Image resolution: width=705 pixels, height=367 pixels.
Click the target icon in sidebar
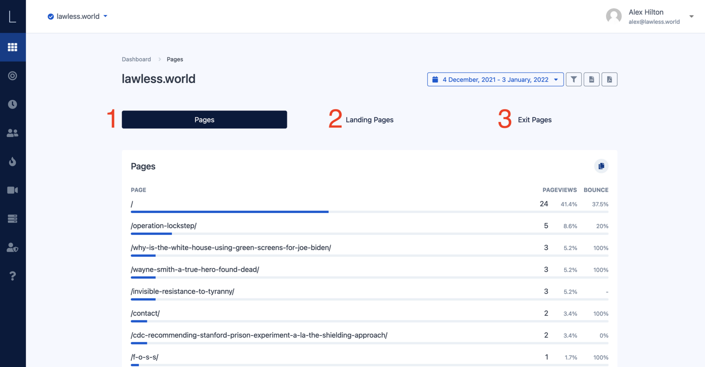(x=13, y=76)
